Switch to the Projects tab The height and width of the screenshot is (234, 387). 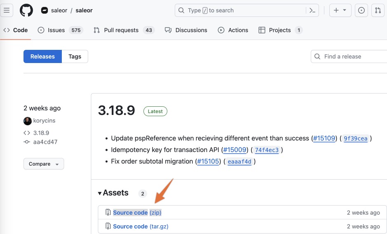coord(280,30)
